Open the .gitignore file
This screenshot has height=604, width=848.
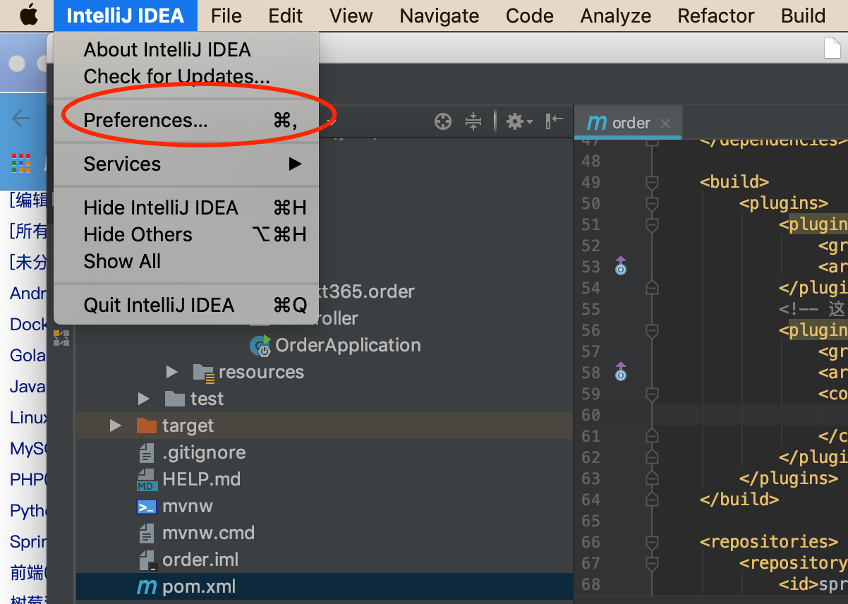pyautogui.click(x=204, y=453)
